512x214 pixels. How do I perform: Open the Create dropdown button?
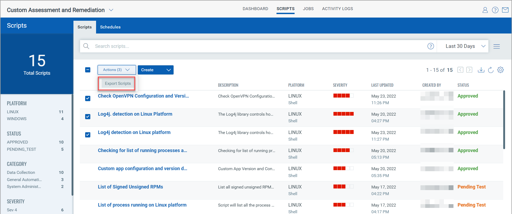point(155,70)
